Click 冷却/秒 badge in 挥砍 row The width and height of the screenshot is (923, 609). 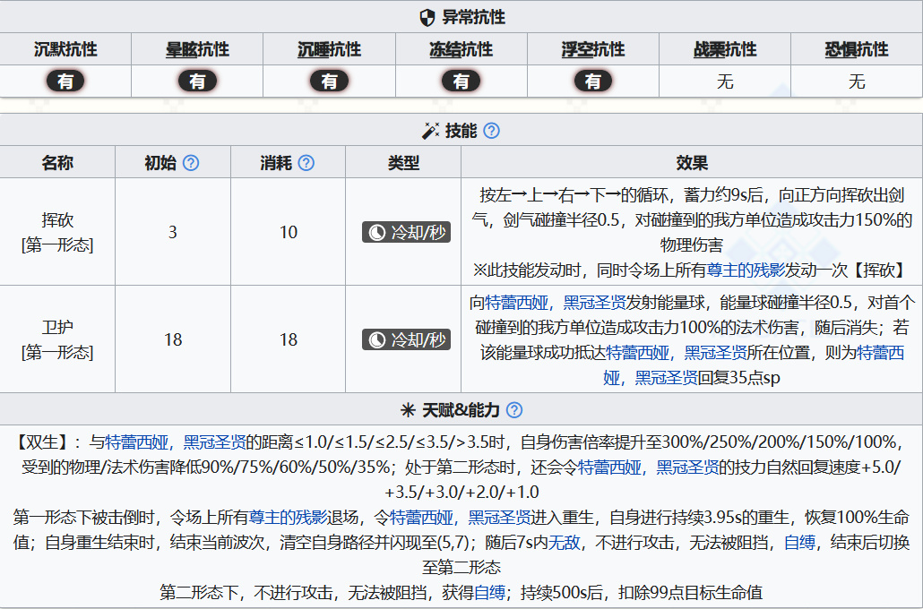tap(406, 232)
